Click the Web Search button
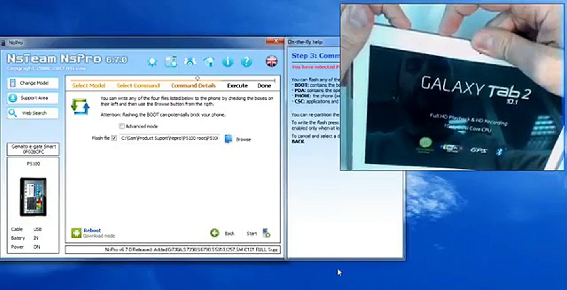567x290 pixels. pos(33,113)
